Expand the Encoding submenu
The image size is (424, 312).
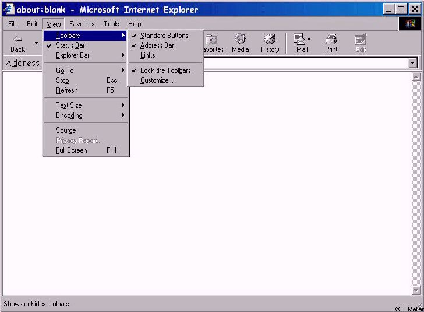(x=86, y=115)
